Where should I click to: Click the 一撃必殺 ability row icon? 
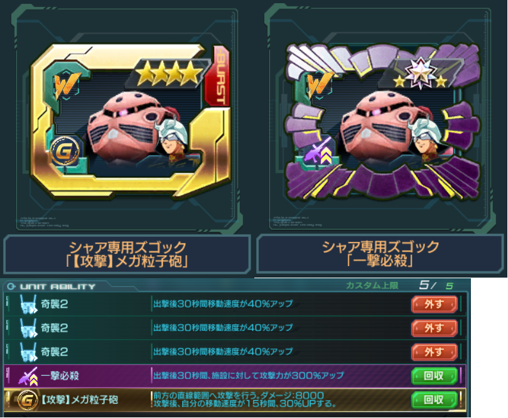(28, 377)
